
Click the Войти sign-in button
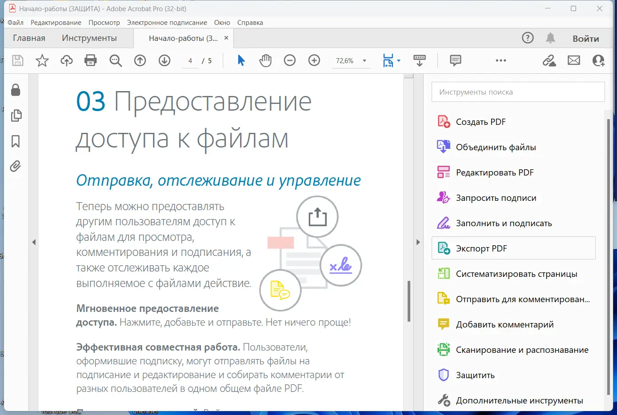pos(586,39)
